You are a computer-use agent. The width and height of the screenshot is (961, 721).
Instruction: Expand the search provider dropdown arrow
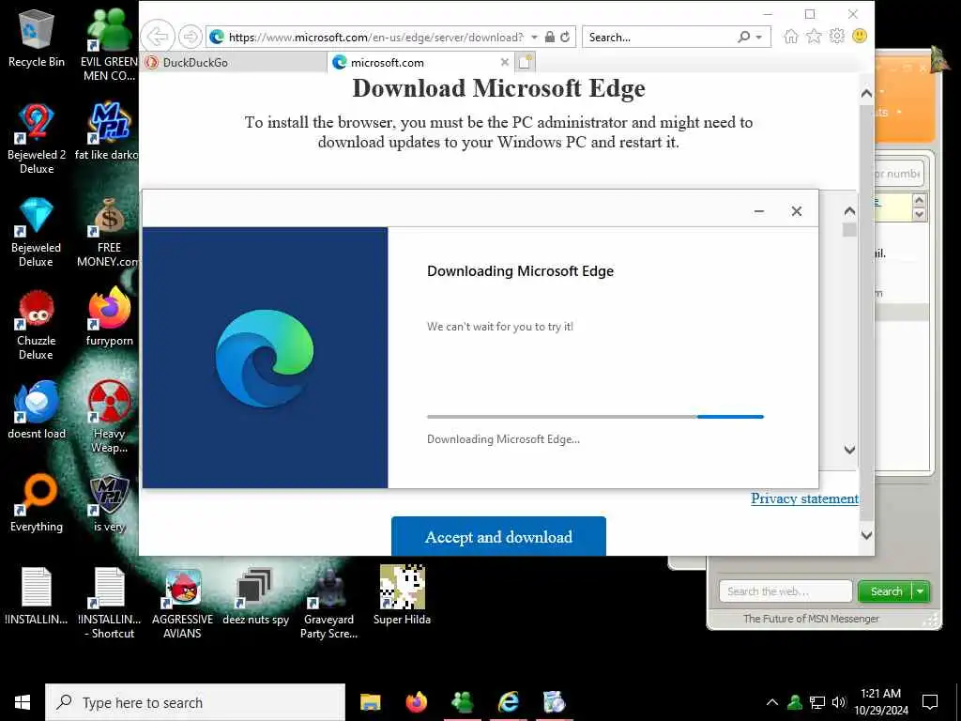758,38
